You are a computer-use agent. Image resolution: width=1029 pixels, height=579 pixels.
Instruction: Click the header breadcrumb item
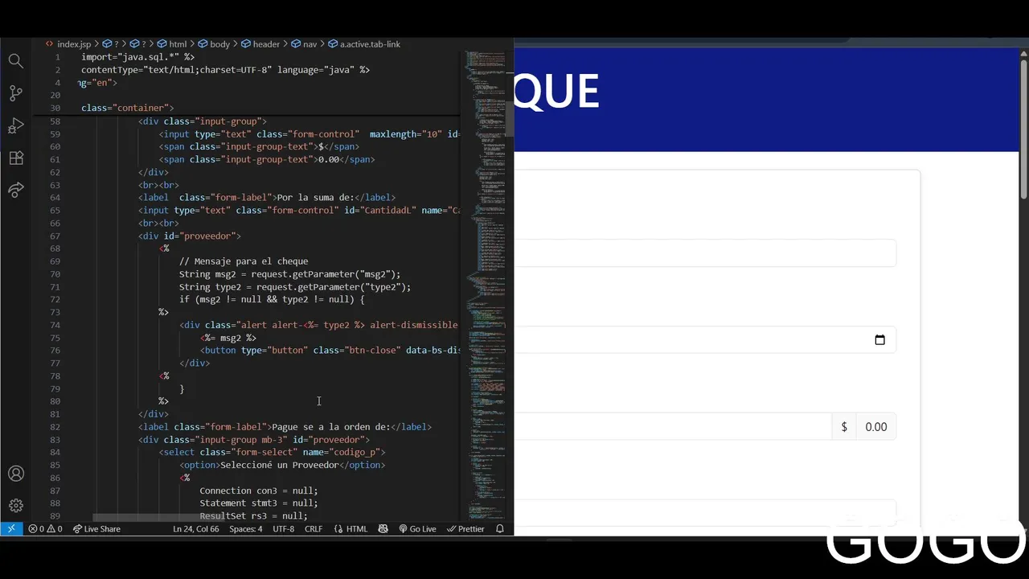coord(260,44)
